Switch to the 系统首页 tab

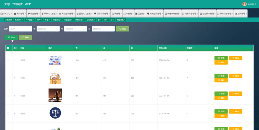8,20
